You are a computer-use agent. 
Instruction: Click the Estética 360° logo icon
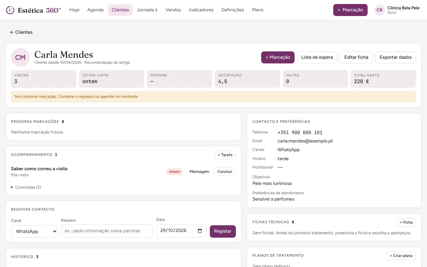[x=10, y=10]
